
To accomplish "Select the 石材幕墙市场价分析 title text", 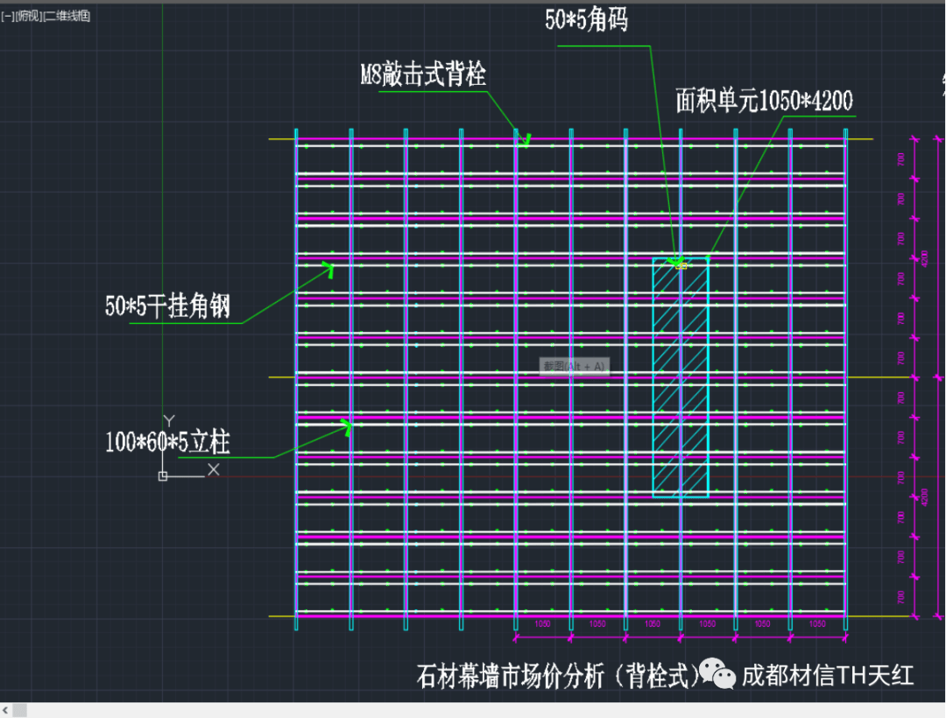I will (x=558, y=676).
